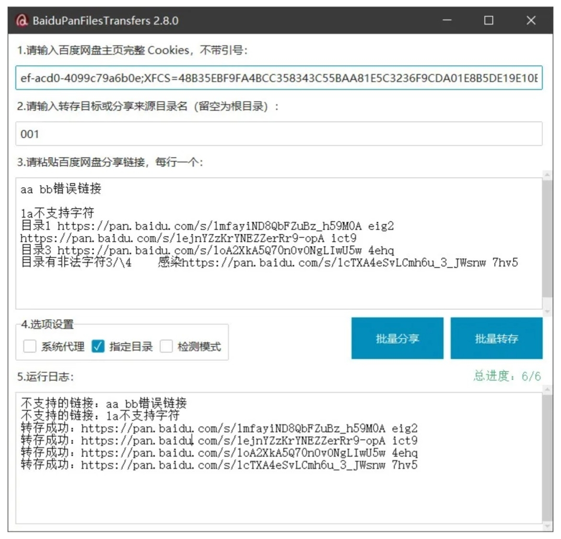Click the '3.请粘贴百度网盘分享链接' label
561x539 pixels.
(110, 162)
